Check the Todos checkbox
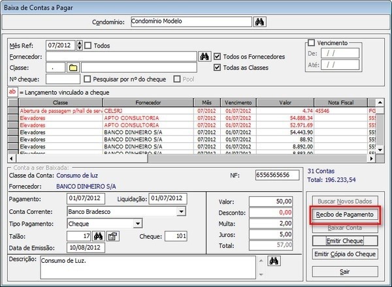The image size is (392, 287). [89, 46]
